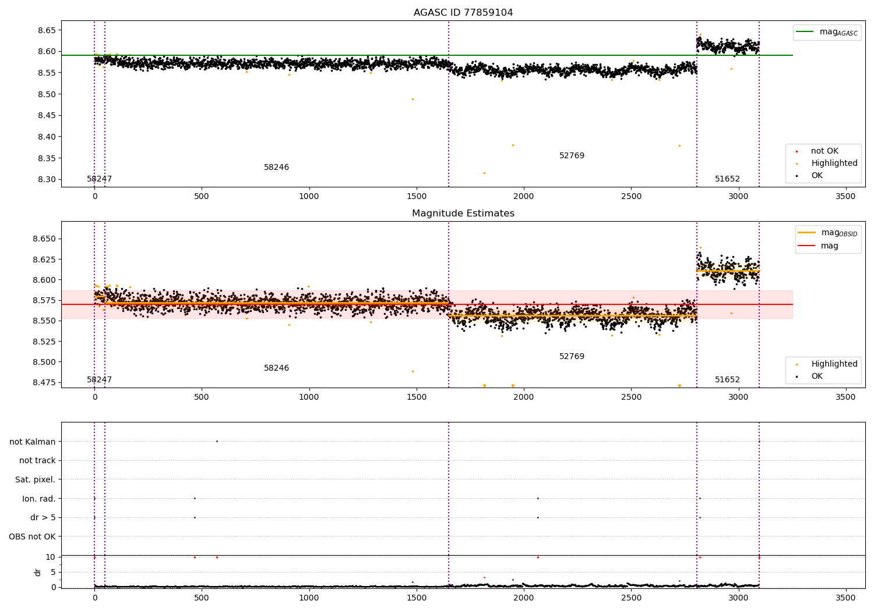Click the 'not track' row label
874x611 pixels.
[37, 460]
